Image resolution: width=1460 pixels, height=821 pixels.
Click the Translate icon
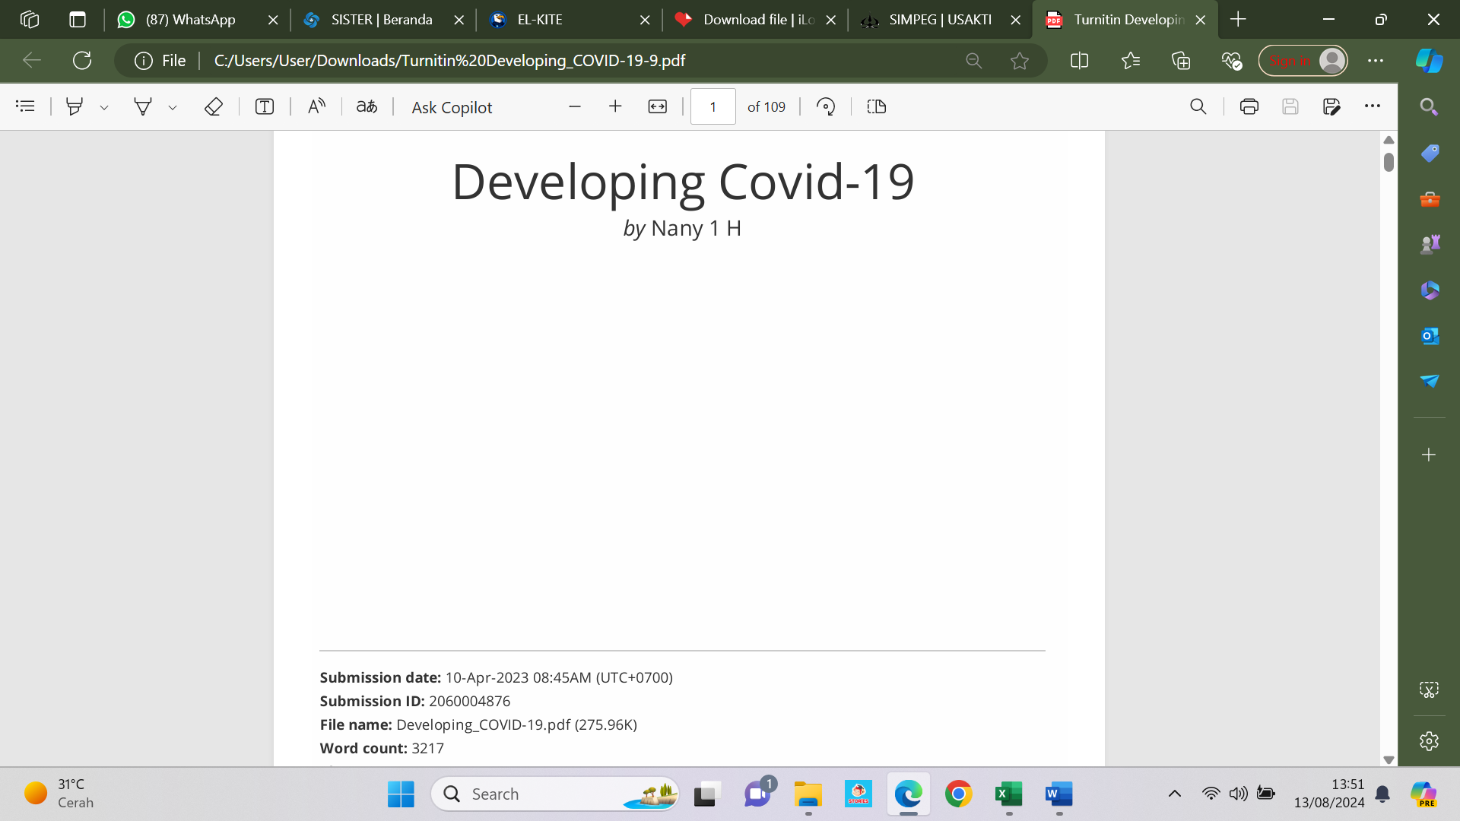click(x=367, y=106)
